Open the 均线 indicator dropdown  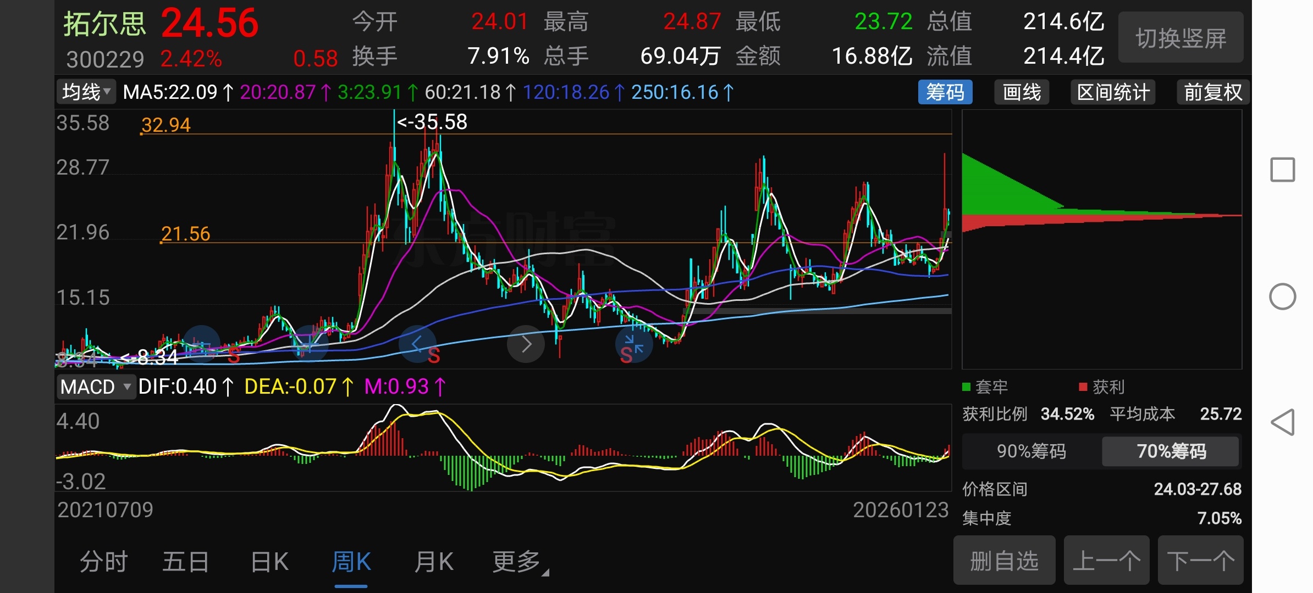pyautogui.click(x=86, y=92)
